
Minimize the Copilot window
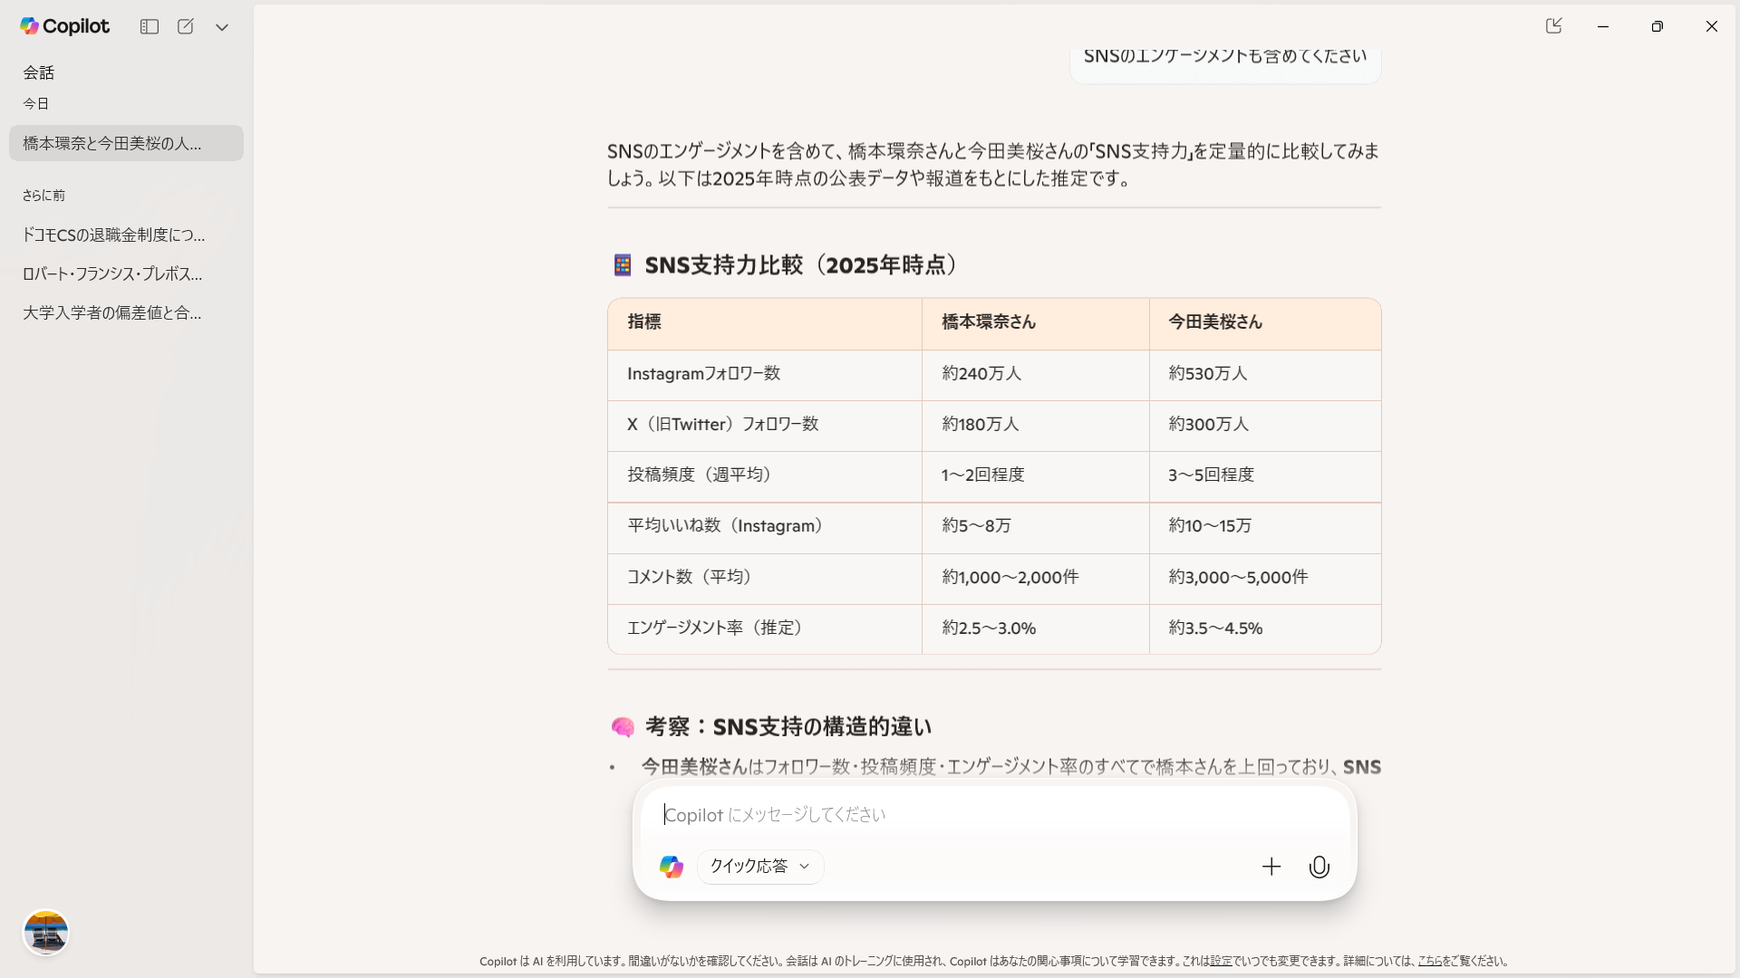1603,26
